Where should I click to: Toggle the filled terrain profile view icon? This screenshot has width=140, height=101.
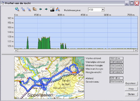pyautogui.click(x=52, y=9)
